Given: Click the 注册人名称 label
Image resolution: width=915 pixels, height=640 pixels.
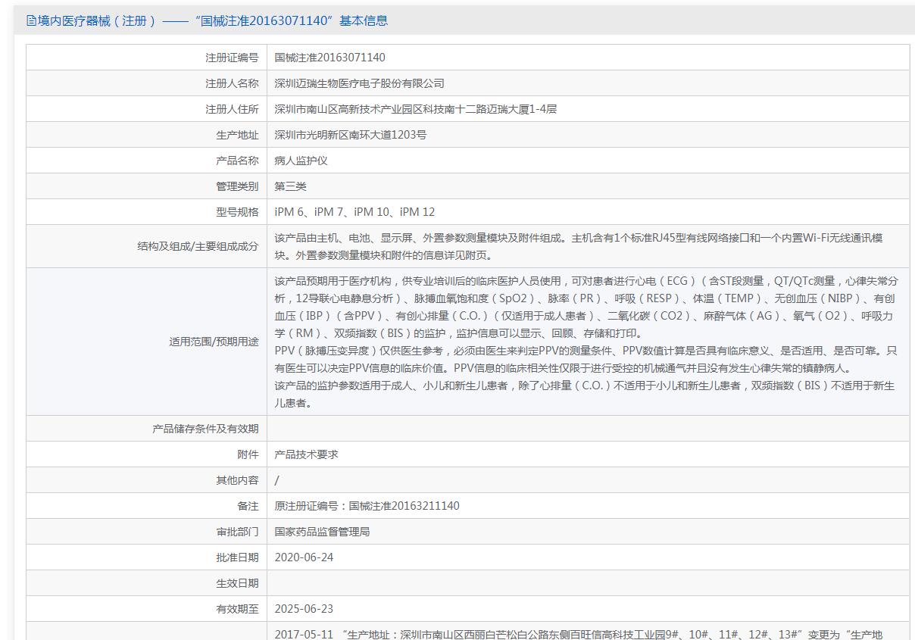Looking at the screenshot, I should point(232,83).
